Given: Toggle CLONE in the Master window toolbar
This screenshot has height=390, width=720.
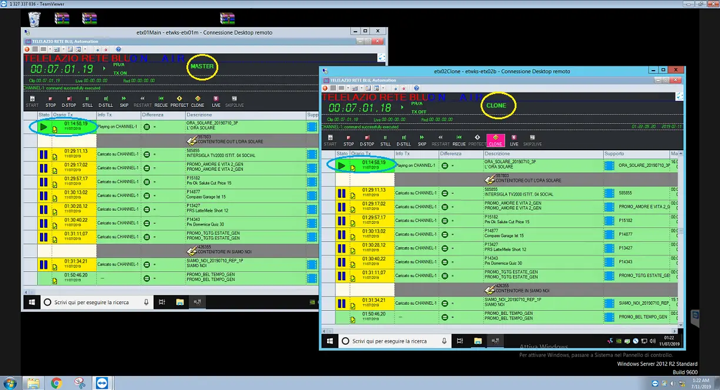Looking at the screenshot, I should click(x=198, y=101).
